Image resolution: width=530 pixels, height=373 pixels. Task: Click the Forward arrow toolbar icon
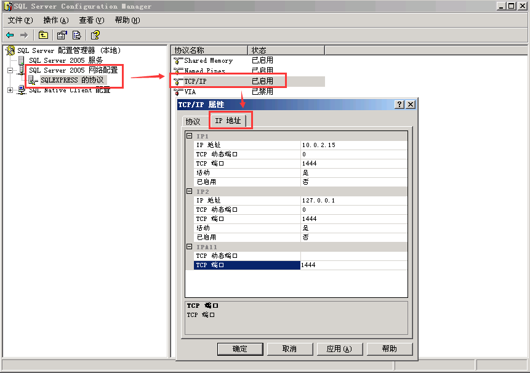tap(24, 35)
